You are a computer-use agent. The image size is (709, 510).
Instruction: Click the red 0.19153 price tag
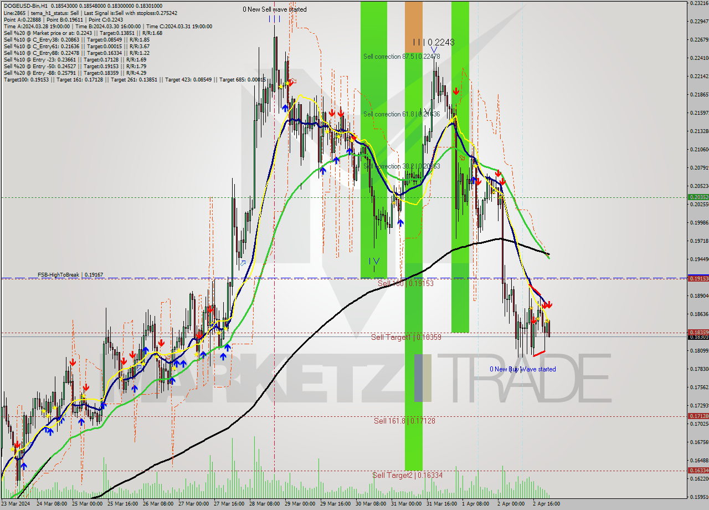(697, 279)
